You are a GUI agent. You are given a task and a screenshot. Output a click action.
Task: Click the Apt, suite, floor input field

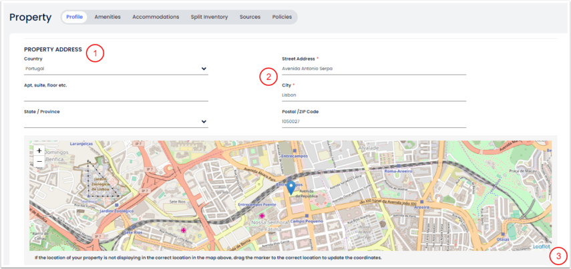tap(116, 95)
